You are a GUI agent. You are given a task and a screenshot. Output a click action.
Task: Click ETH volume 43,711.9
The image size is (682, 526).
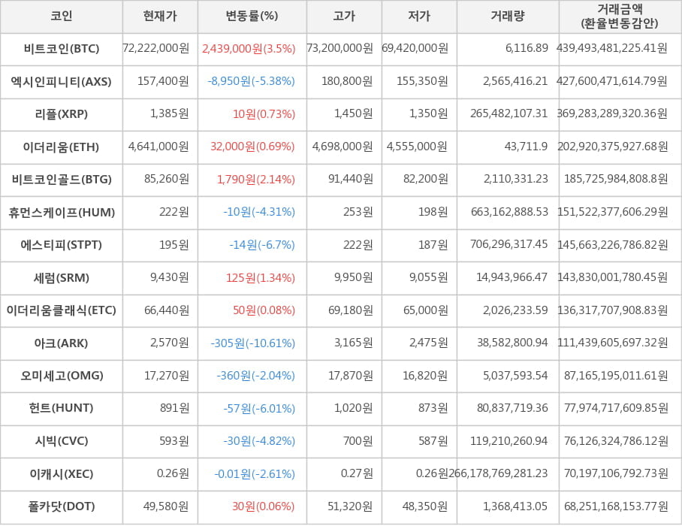pos(527,147)
